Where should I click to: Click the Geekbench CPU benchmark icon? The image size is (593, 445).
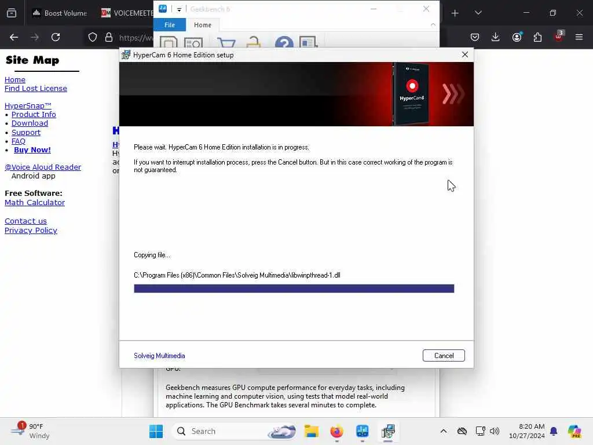(169, 42)
